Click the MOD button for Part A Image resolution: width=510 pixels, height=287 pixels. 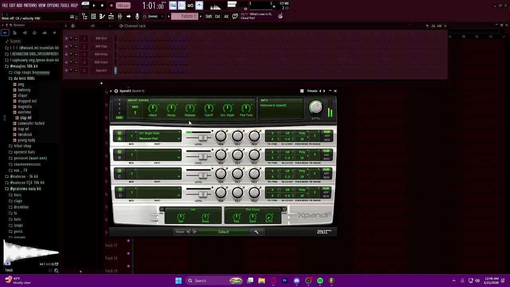327,140
